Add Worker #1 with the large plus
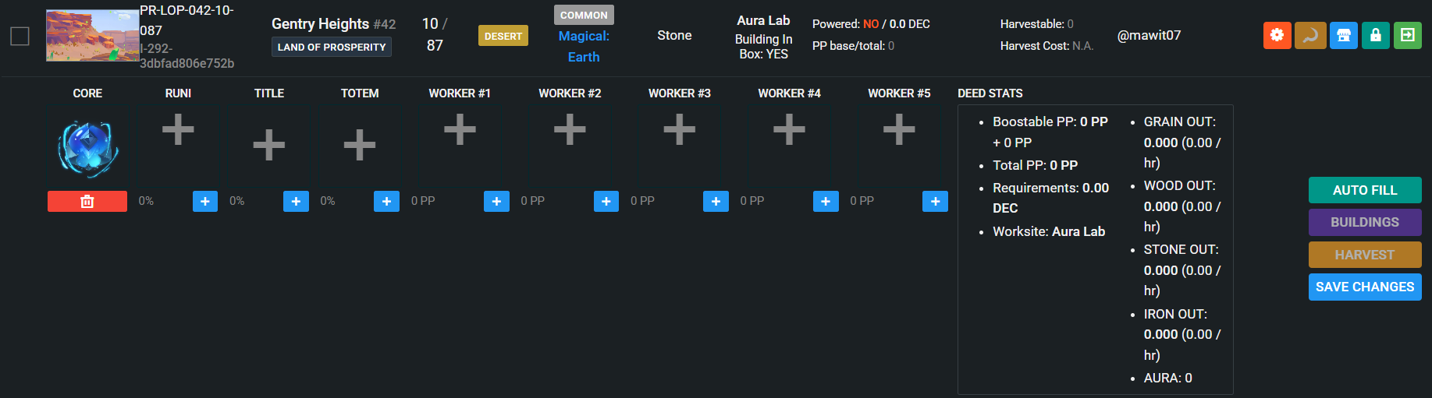Viewport: 1432px width, 398px height. (460, 129)
